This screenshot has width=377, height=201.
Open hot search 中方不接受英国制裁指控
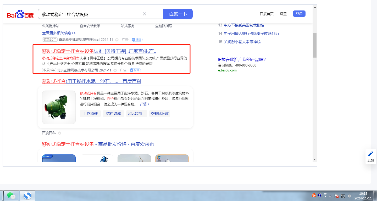click(244, 25)
